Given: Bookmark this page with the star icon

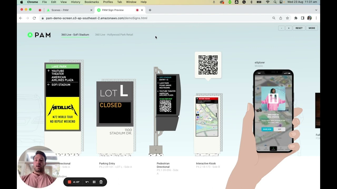Looking at the screenshot, I should point(288,18).
